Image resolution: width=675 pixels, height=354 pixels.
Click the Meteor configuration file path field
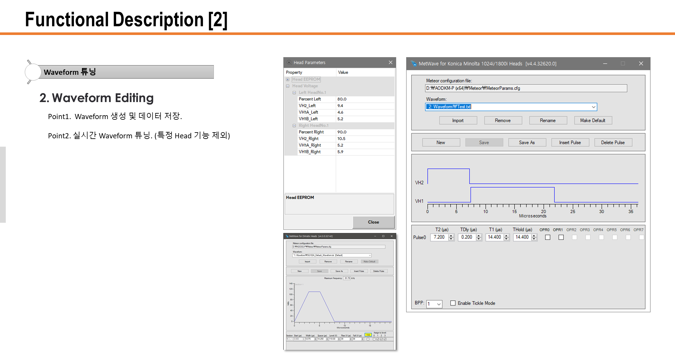point(526,88)
